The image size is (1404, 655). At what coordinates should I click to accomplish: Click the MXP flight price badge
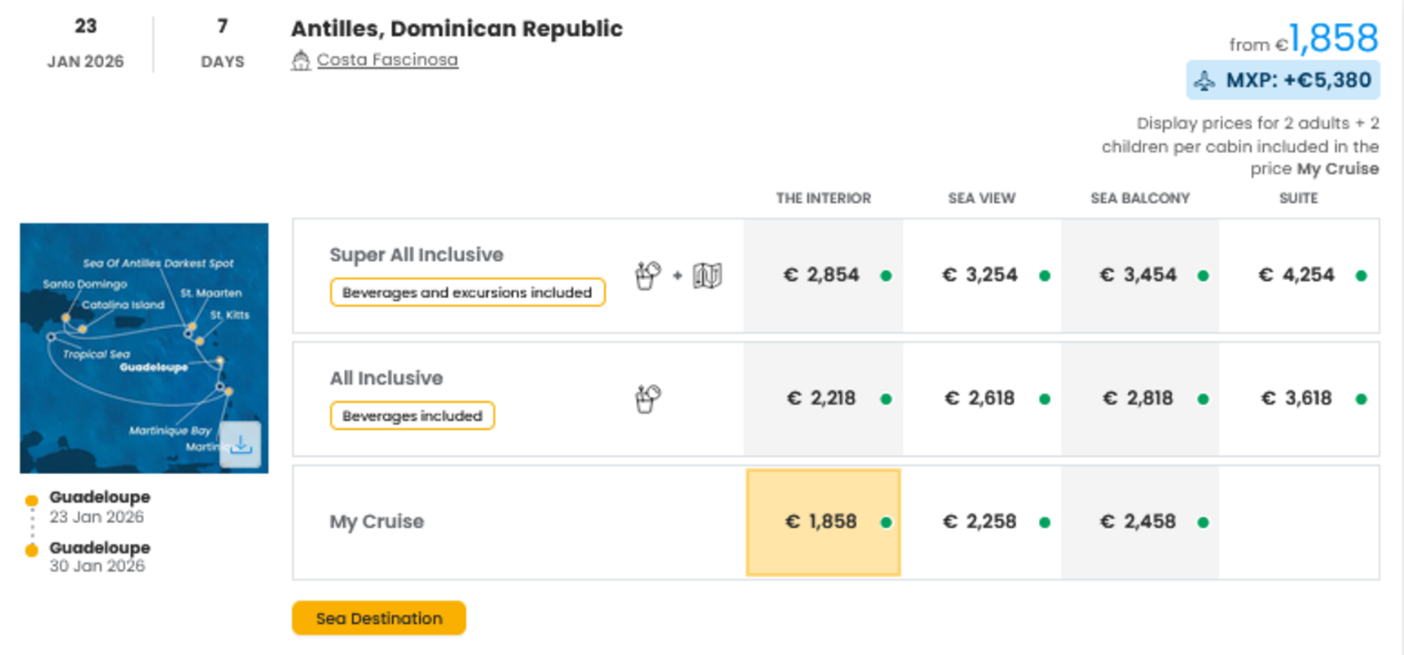1283,80
